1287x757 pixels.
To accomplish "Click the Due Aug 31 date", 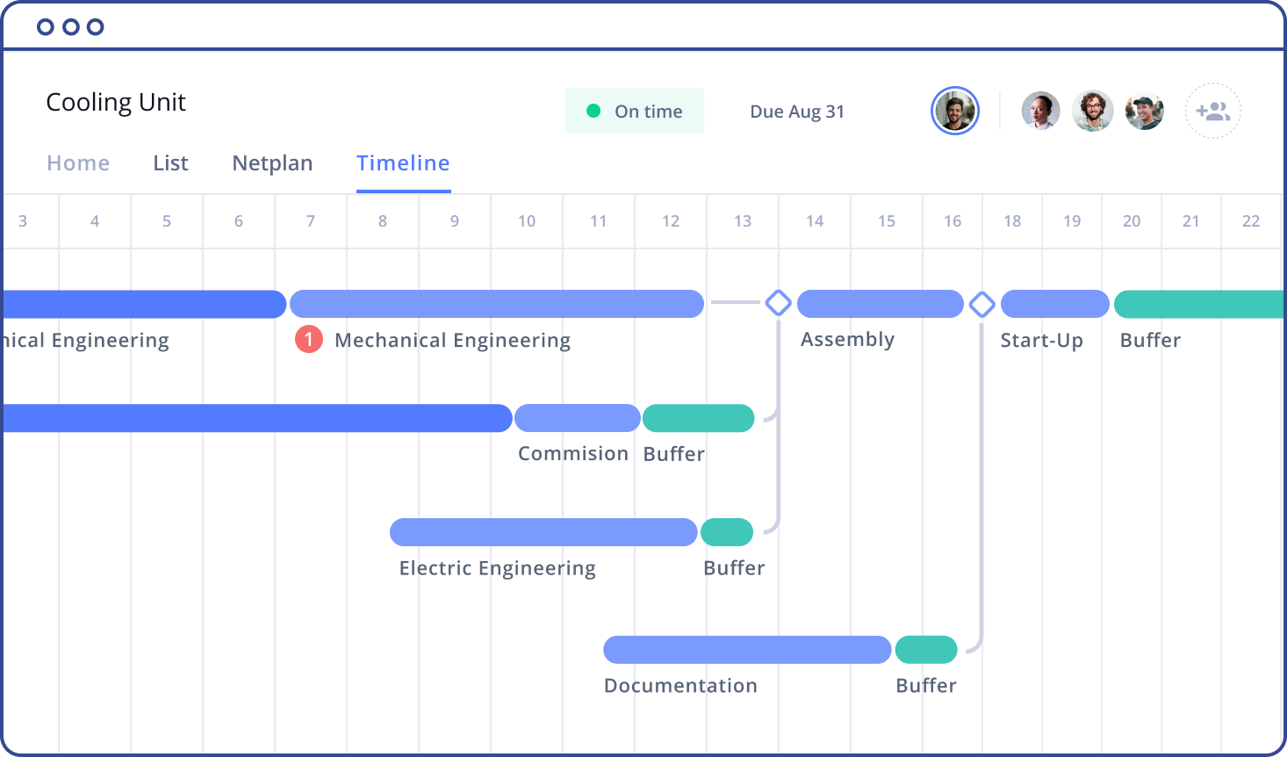I will [x=796, y=112].
